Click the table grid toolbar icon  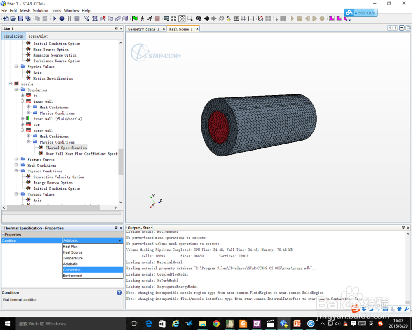243,19
